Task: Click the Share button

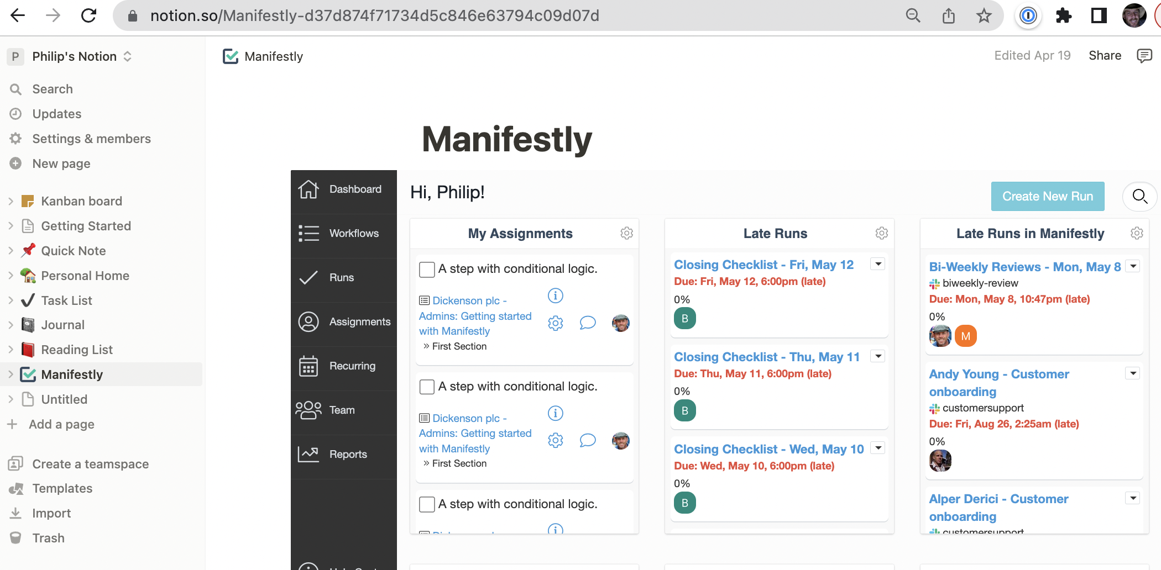Action: [1105, 55]
